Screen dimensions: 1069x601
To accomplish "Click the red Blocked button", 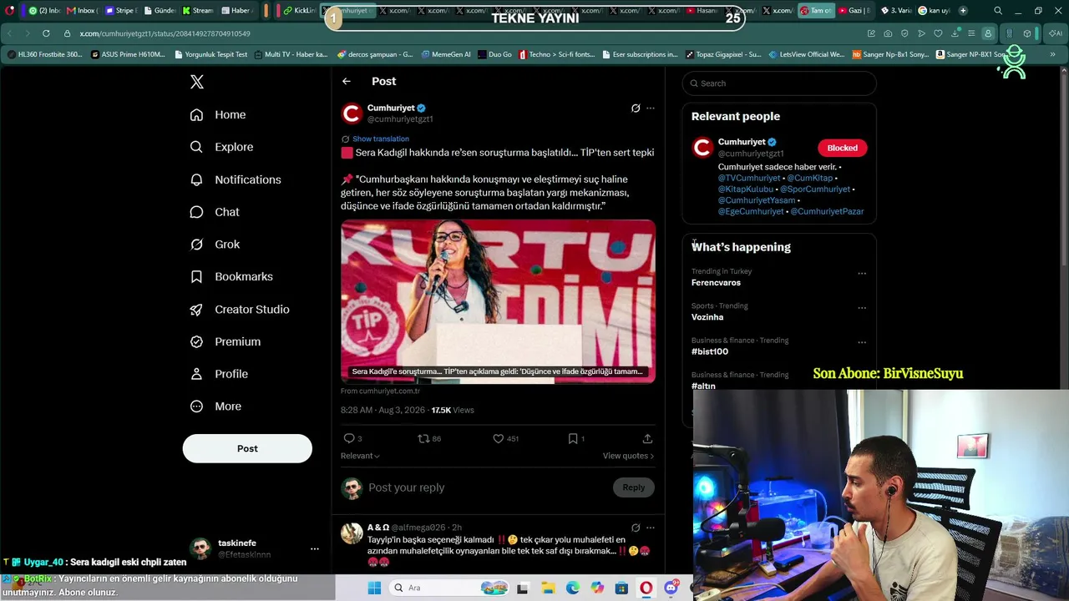I will click(843, 148).
